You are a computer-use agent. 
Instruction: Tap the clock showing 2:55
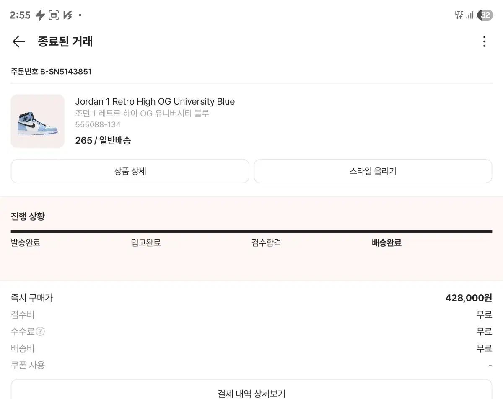[20, 15]
